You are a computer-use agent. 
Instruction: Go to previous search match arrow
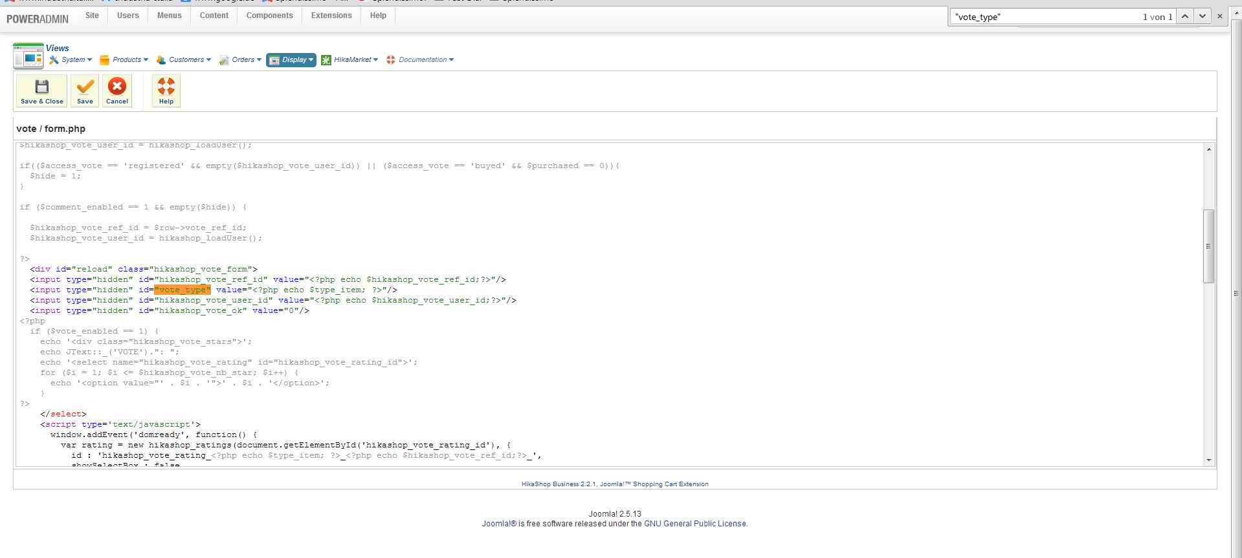1185,17
